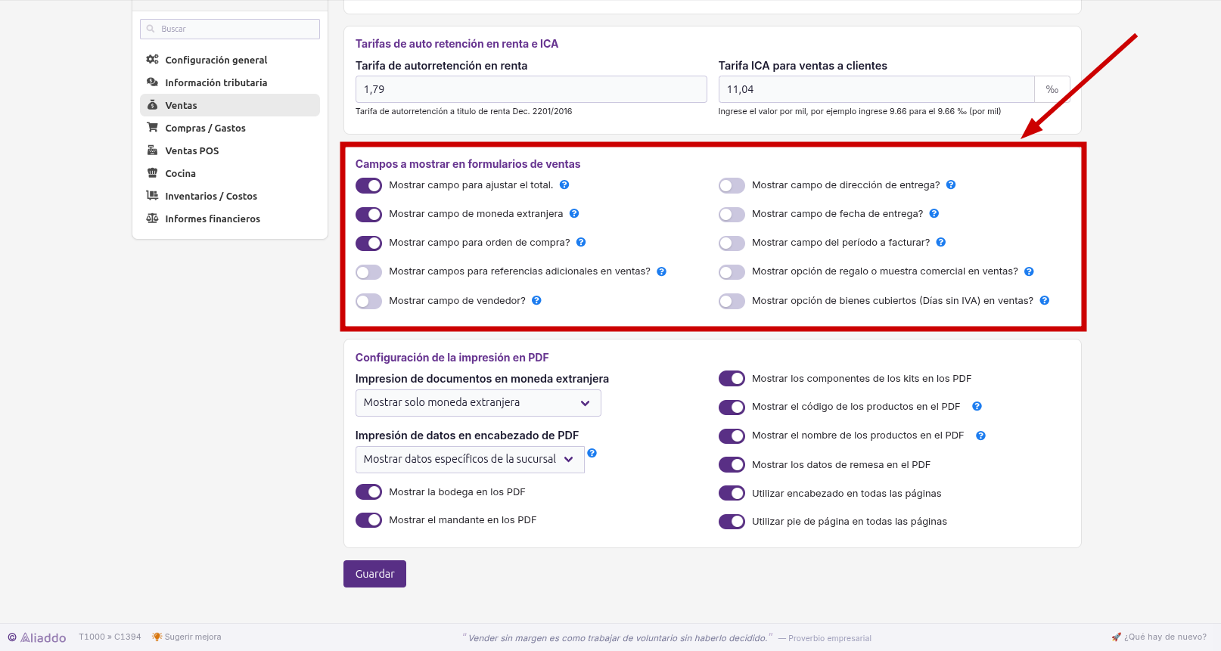Viewport: 1221px width, 651px height.
Task: Click the lightbulb 'Sugerir mejora' icon
Action: pos(157,637)
